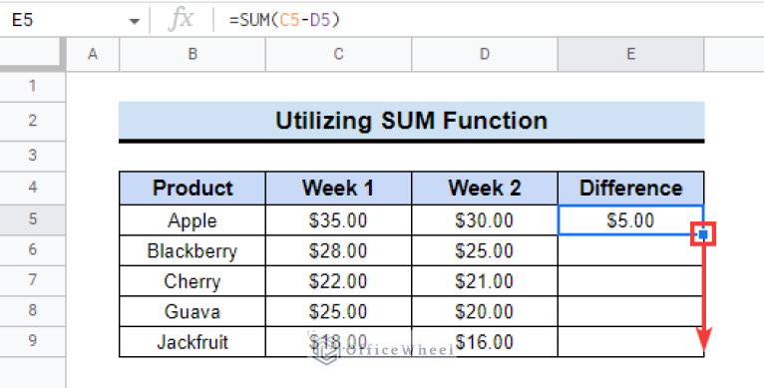Select the $25.00 cell in Guava row
The width and height of the screenshot is (764, 388).
tap(339, 311)
